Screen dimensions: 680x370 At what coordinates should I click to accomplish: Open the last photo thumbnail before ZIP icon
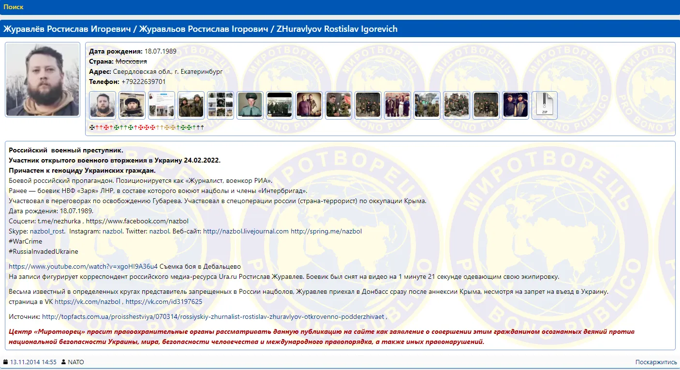click(x=515, y=105)
